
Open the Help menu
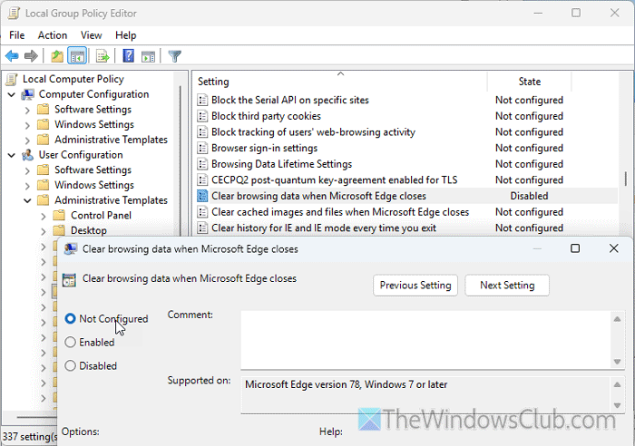pos(125,35)
